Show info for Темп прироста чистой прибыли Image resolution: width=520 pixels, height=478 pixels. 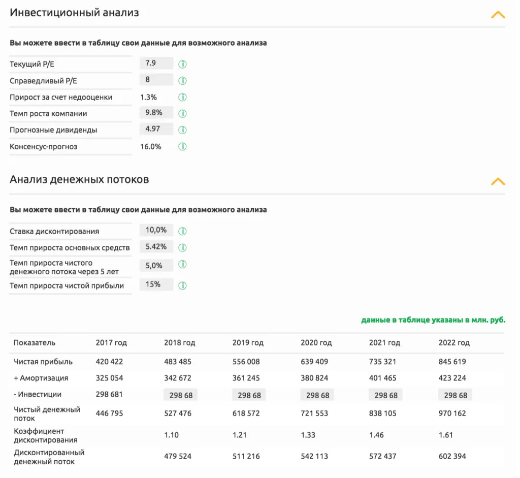(x=182, y=285)
